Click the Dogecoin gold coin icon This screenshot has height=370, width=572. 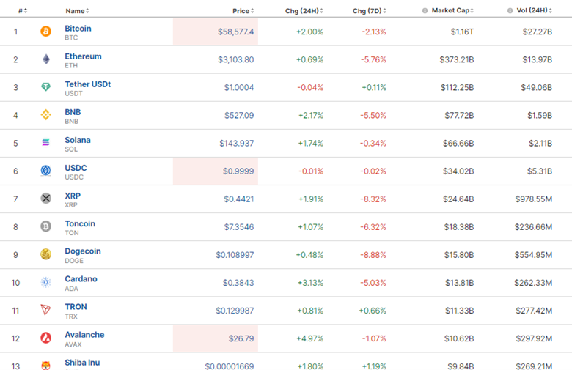(x=45, y=254)
